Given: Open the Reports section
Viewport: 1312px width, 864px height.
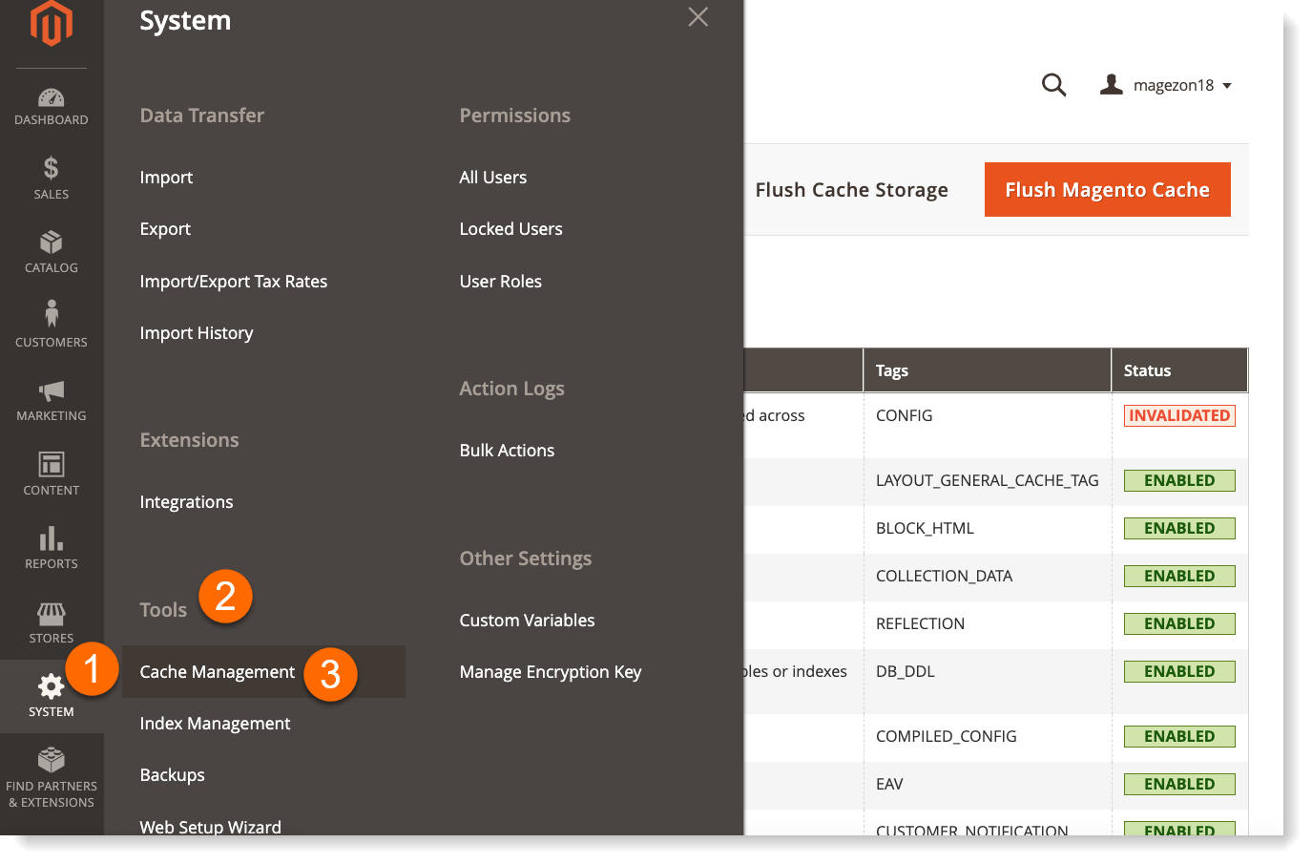Looking at the screenshot, I should coord(51,548).
